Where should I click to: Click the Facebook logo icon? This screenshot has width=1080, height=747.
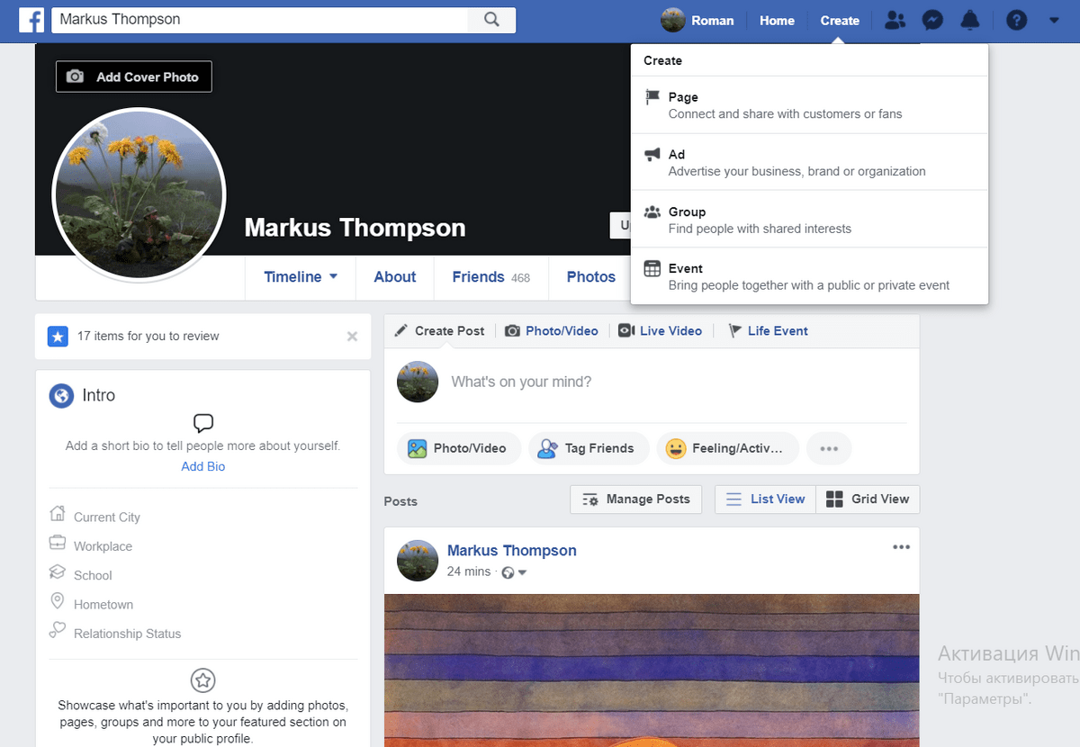tap(31, 20)
